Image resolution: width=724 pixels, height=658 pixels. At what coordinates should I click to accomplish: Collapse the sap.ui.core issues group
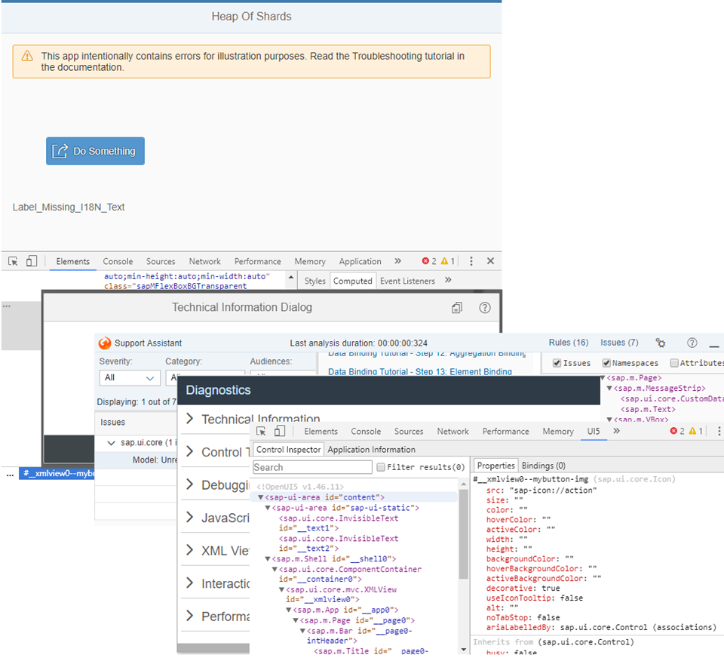click(111, 443)
